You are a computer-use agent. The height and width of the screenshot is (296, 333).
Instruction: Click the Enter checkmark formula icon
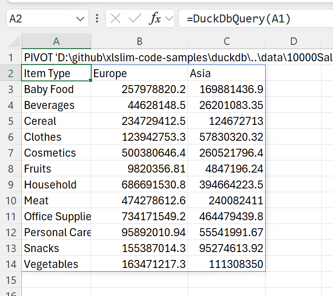[135, 19]
